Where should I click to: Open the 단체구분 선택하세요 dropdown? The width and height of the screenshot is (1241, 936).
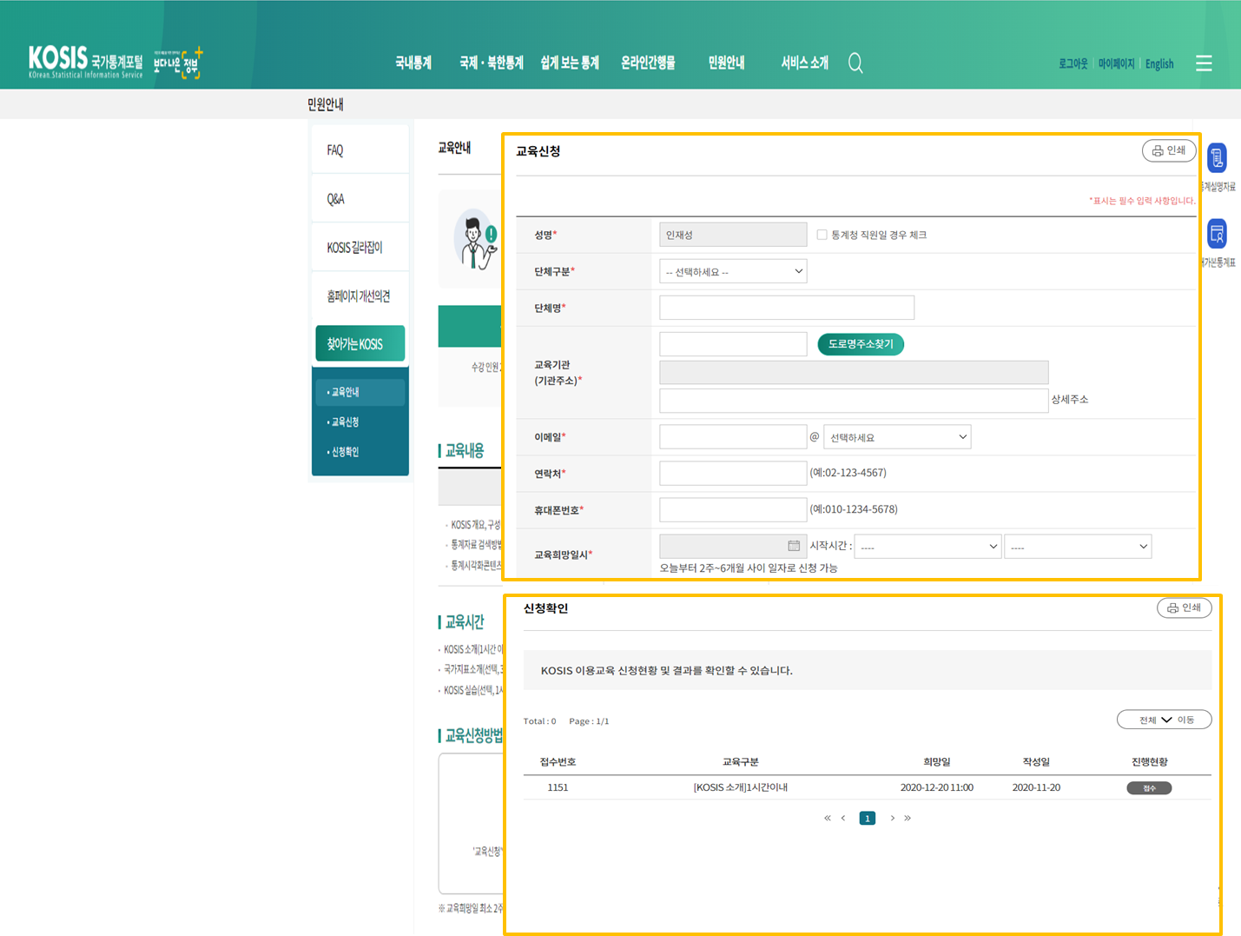pyautogui.click(x=733, y=271)
